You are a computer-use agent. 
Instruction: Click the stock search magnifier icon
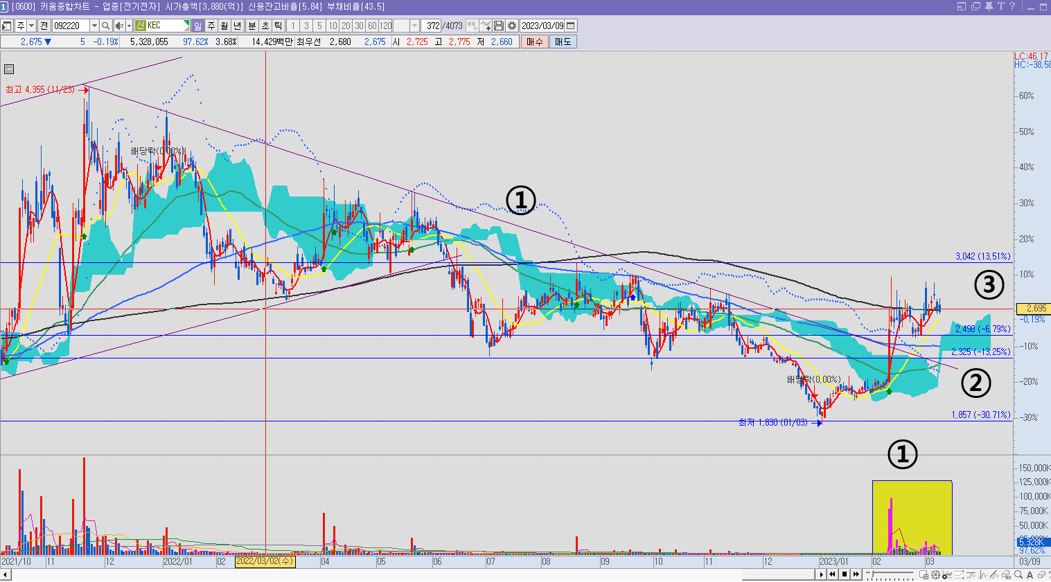tap(106, 26)
